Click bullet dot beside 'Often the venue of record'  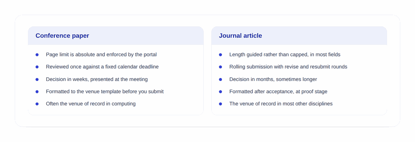(x=37, y=104)
